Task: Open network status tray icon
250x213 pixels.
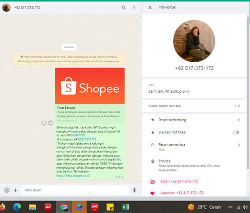Action: tap(238, 207)
